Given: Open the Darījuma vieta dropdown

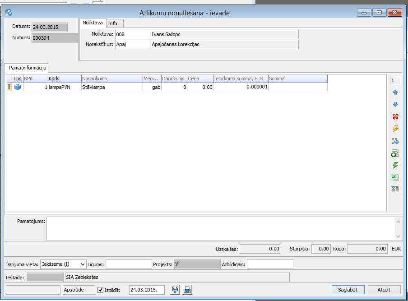Looking at the screenshot, I should [83, 264].
